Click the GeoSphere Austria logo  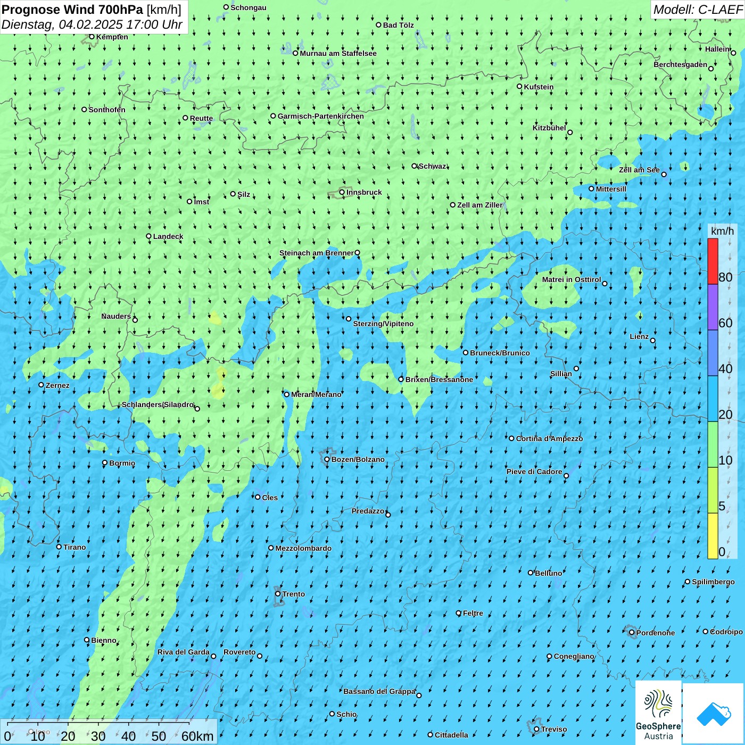click(658, 713)
